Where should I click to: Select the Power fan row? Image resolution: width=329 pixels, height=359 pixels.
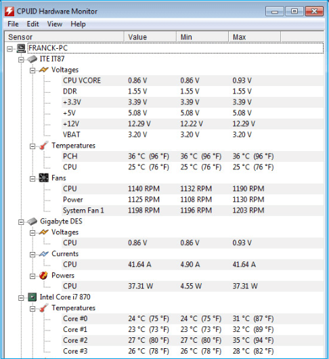click(x=192, y=199)
